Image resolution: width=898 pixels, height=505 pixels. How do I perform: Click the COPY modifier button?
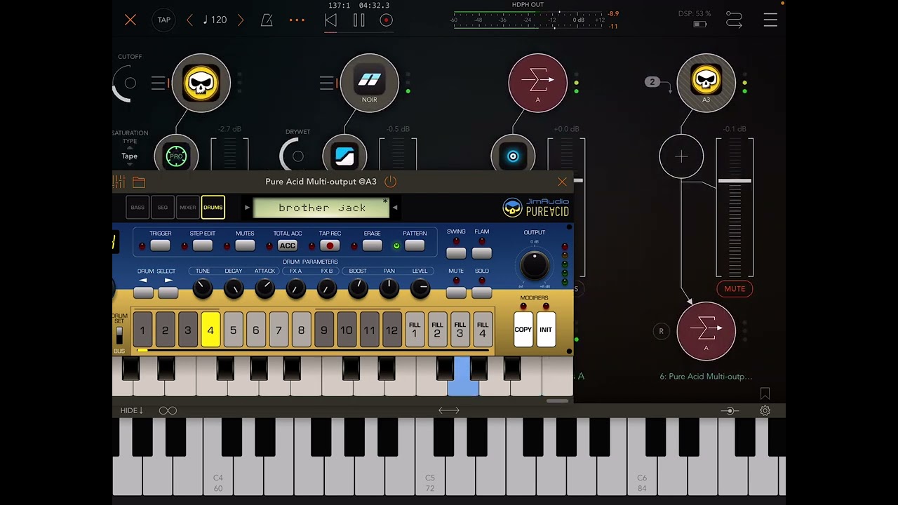[523, 330]
